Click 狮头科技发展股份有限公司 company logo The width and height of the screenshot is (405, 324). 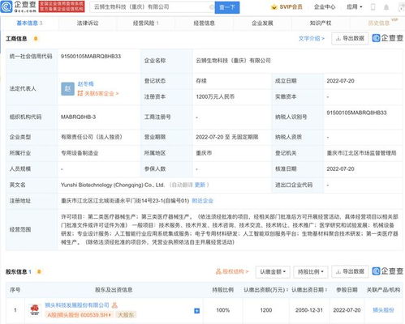[x=35, y=310]
